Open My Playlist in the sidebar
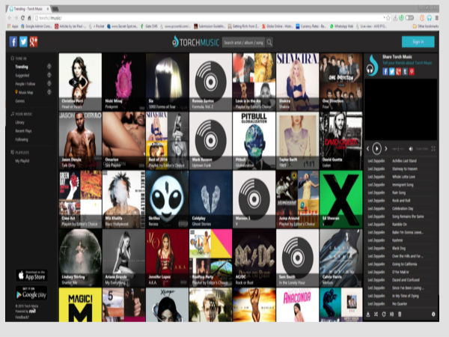This screenshot has height=337, width=449. click(22, 161)
